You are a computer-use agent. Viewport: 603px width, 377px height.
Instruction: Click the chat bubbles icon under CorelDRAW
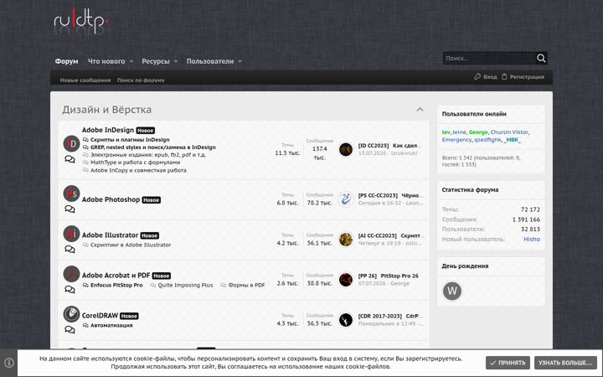pyautogui.click(x=70, y=329)
